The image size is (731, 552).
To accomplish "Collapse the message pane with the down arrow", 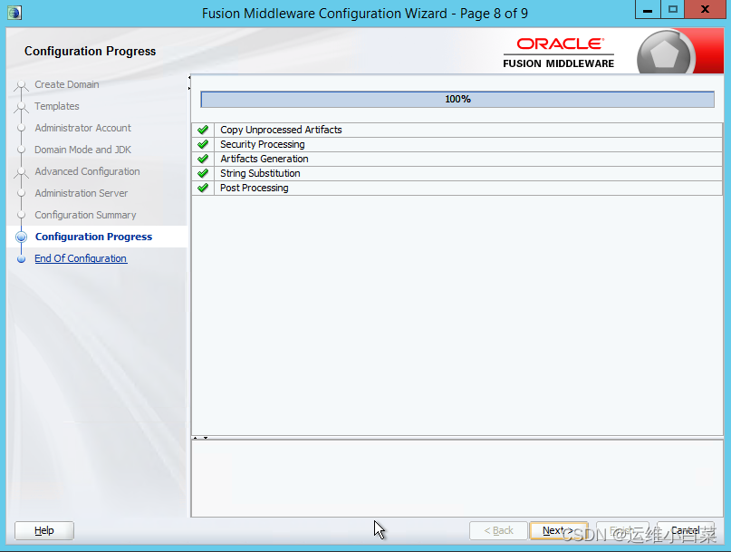I will [206, 438].
